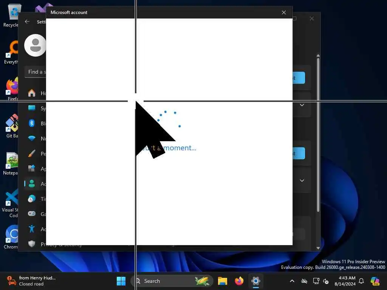The height and width of the screenshot is (290, 387).
Task: Click the Settings window vertical scrollbar
Action: (x=318, y=135)
